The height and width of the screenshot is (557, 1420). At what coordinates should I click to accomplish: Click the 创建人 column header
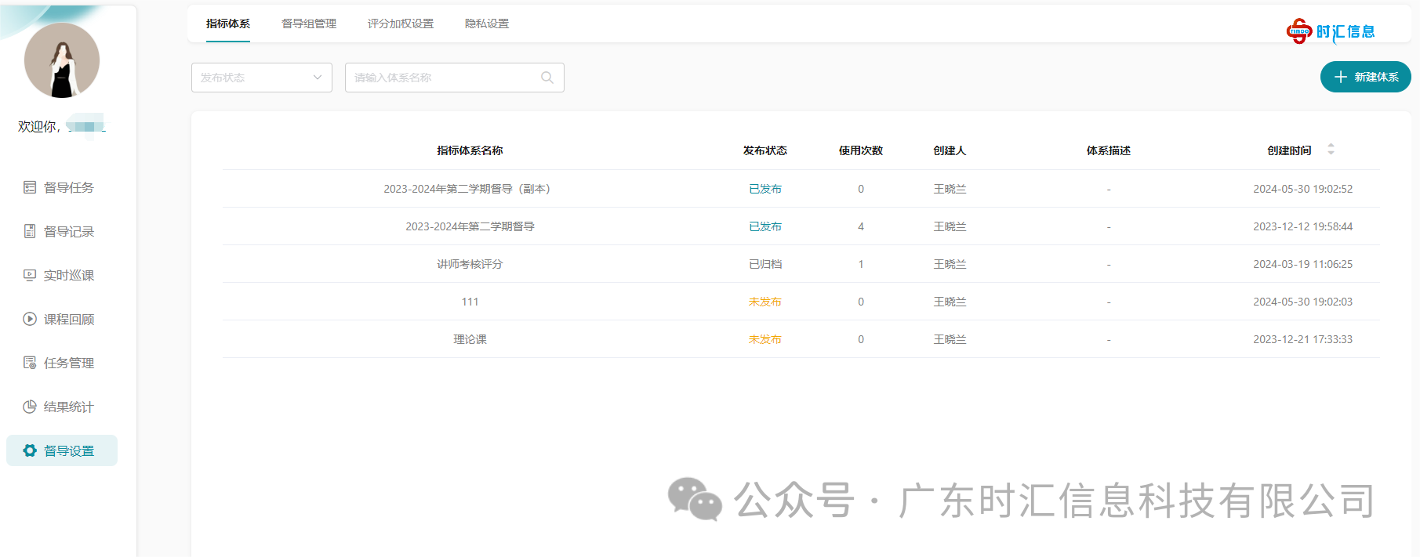[950, 150]
